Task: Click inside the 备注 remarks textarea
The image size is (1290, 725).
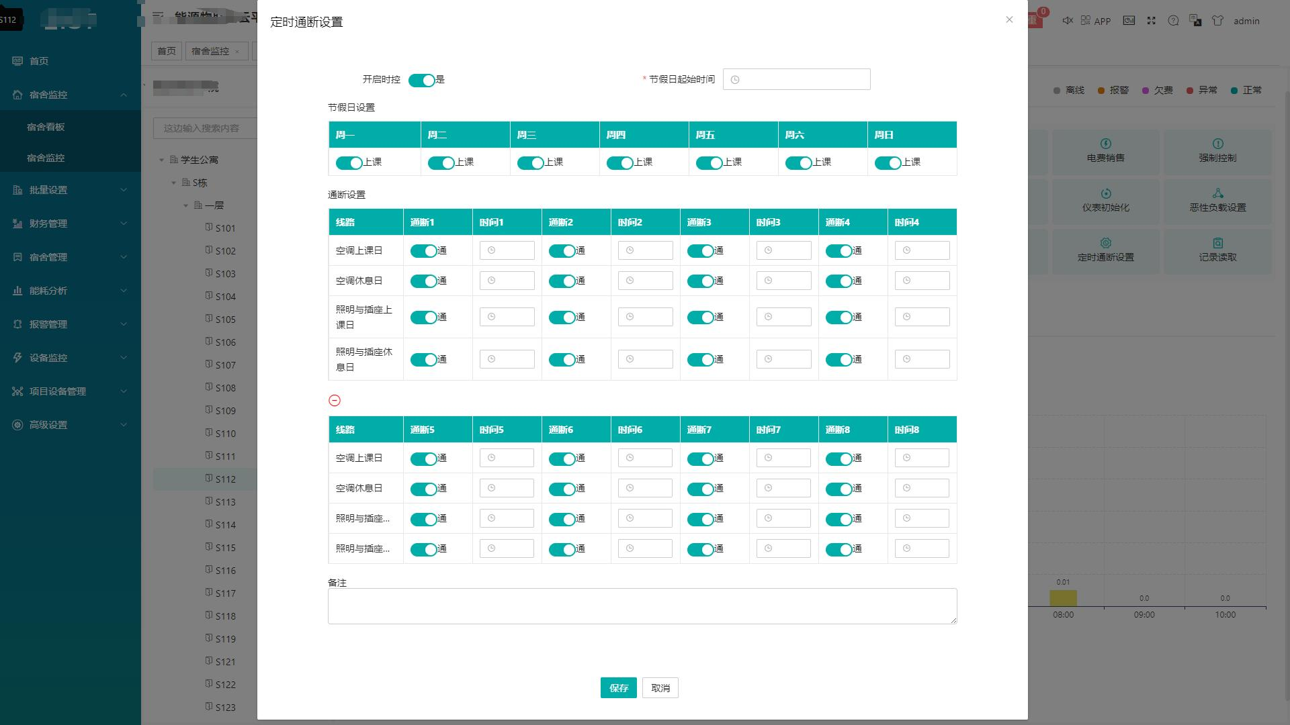Action: tap(642, 605)
